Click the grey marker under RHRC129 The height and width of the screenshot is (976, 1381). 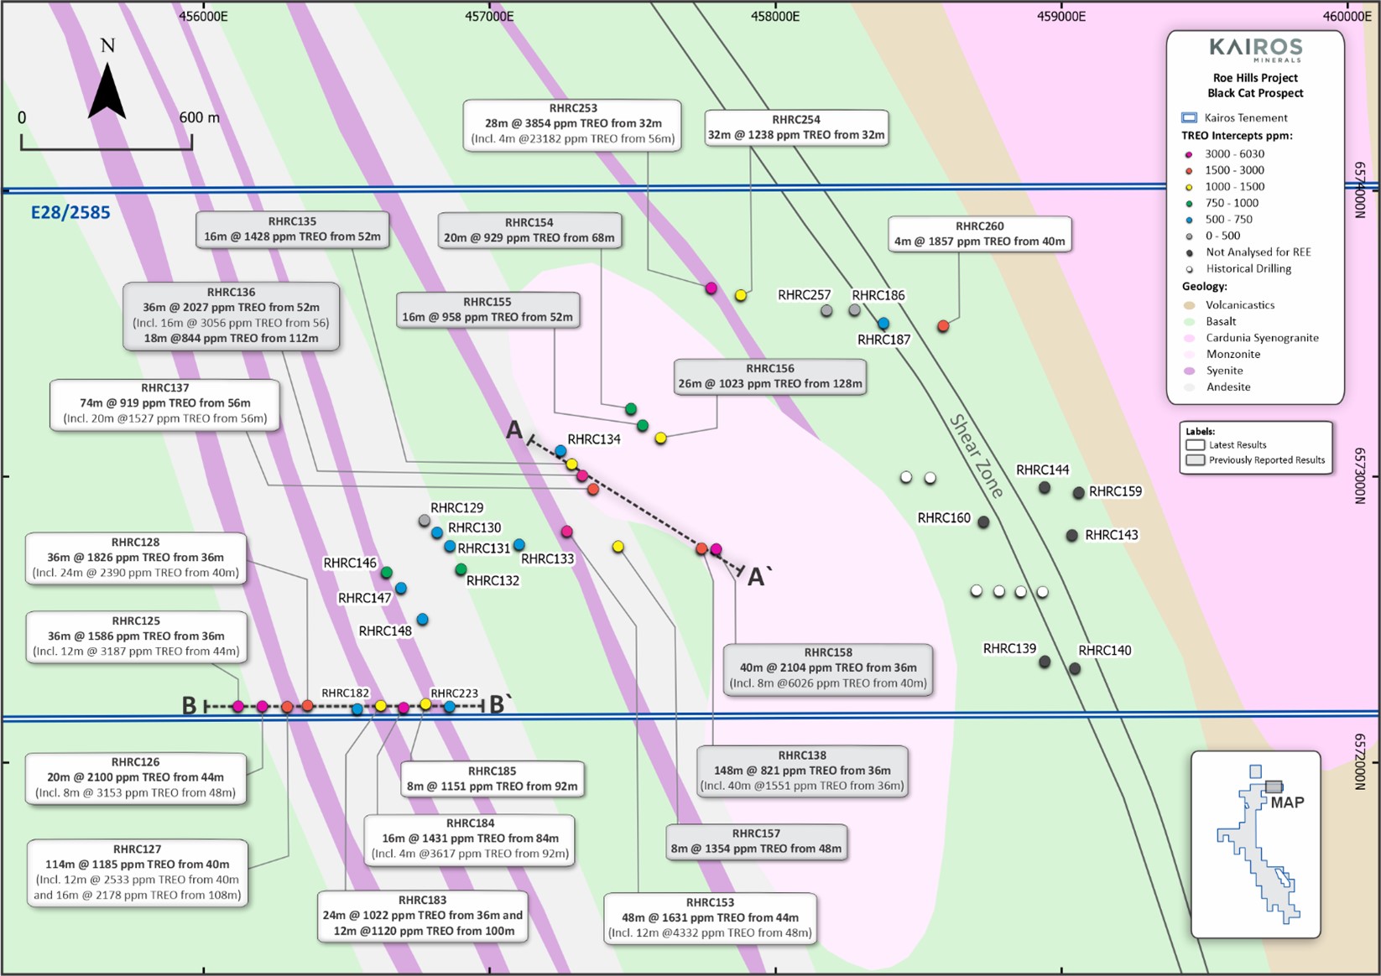(425, 522)
